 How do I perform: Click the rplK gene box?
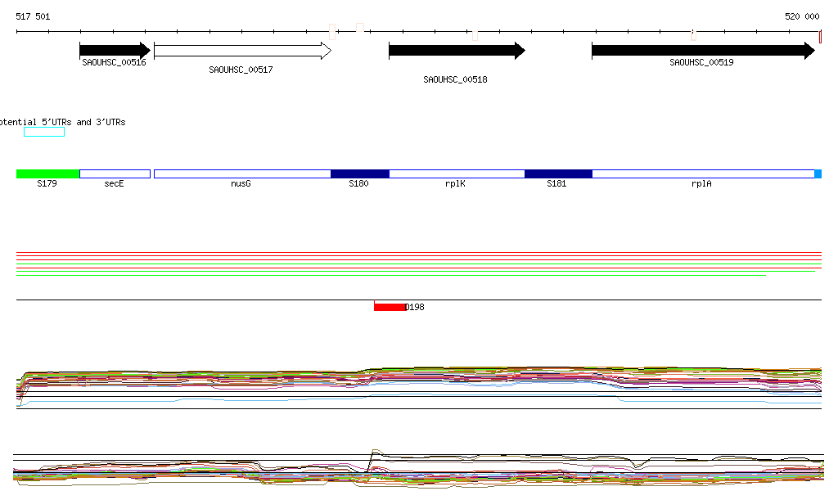(456, 174)
